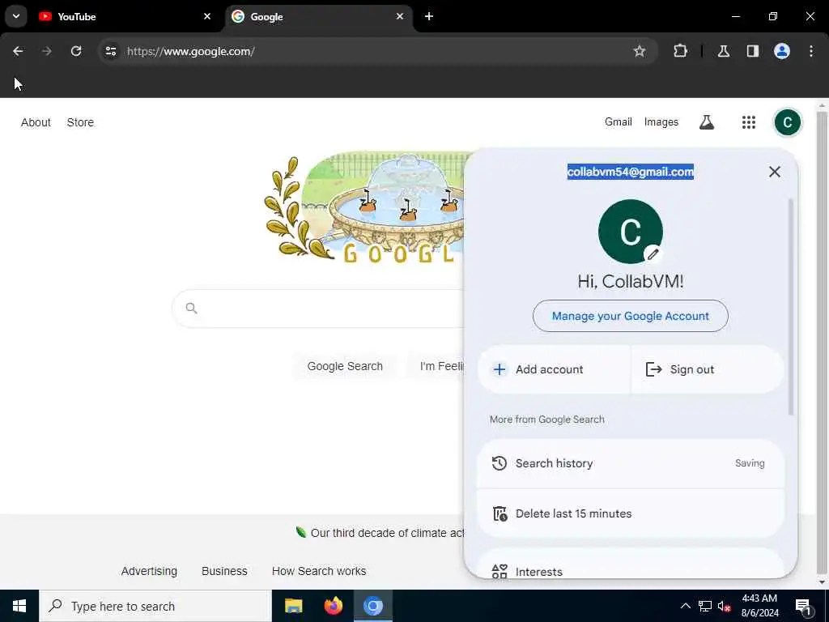Screen dimensions: 829x622
Task: Click Sign out
Action: tap(708, 369)
